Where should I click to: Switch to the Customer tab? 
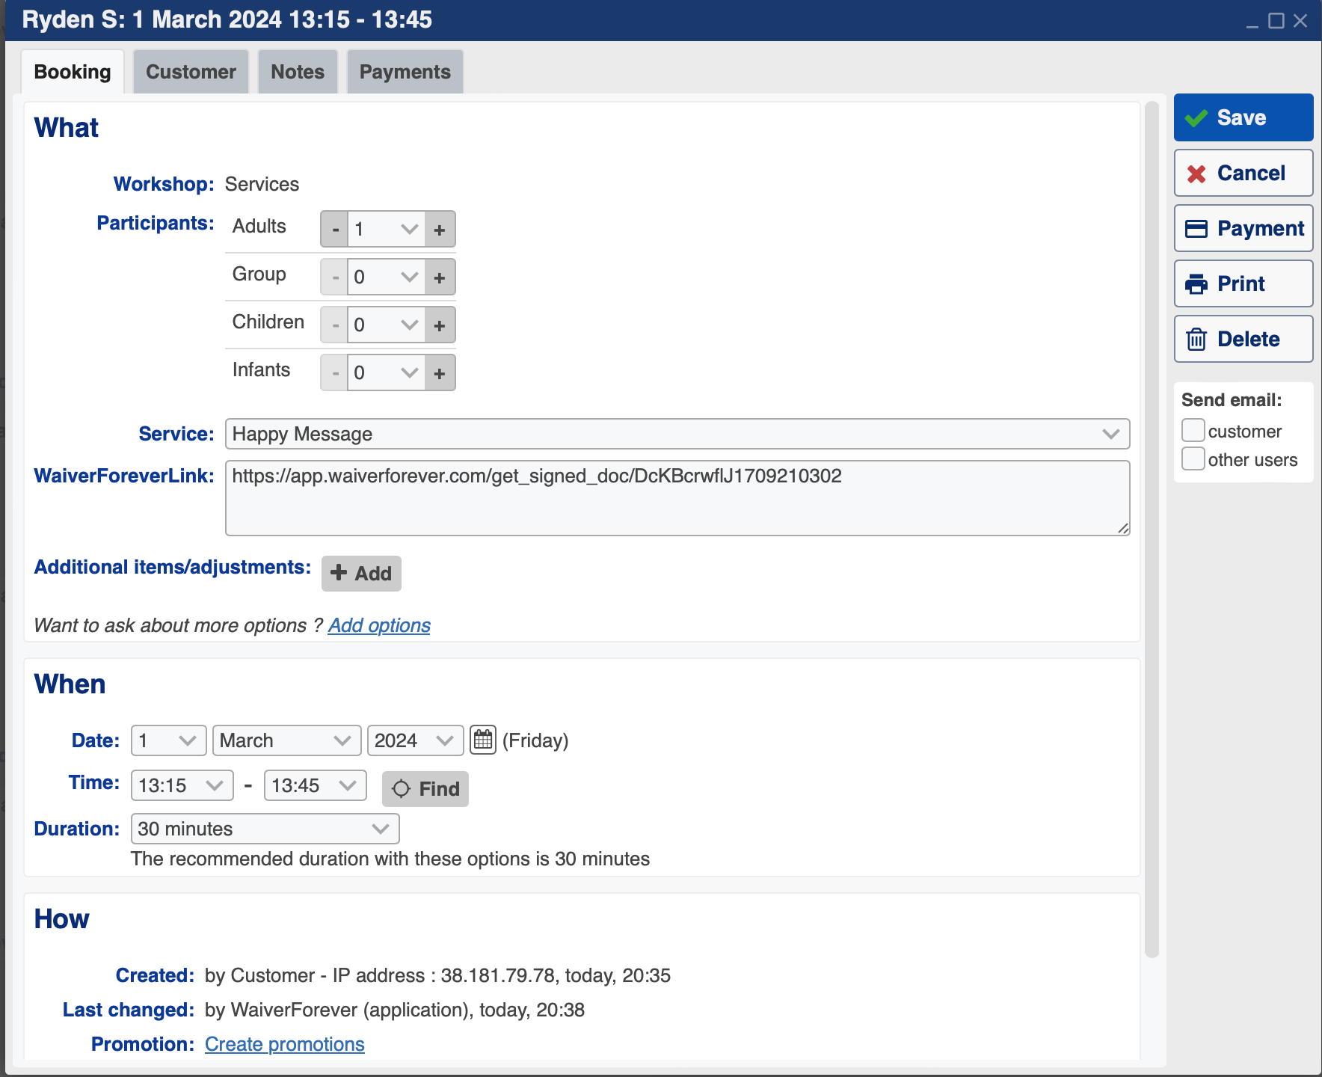[191, 72]
